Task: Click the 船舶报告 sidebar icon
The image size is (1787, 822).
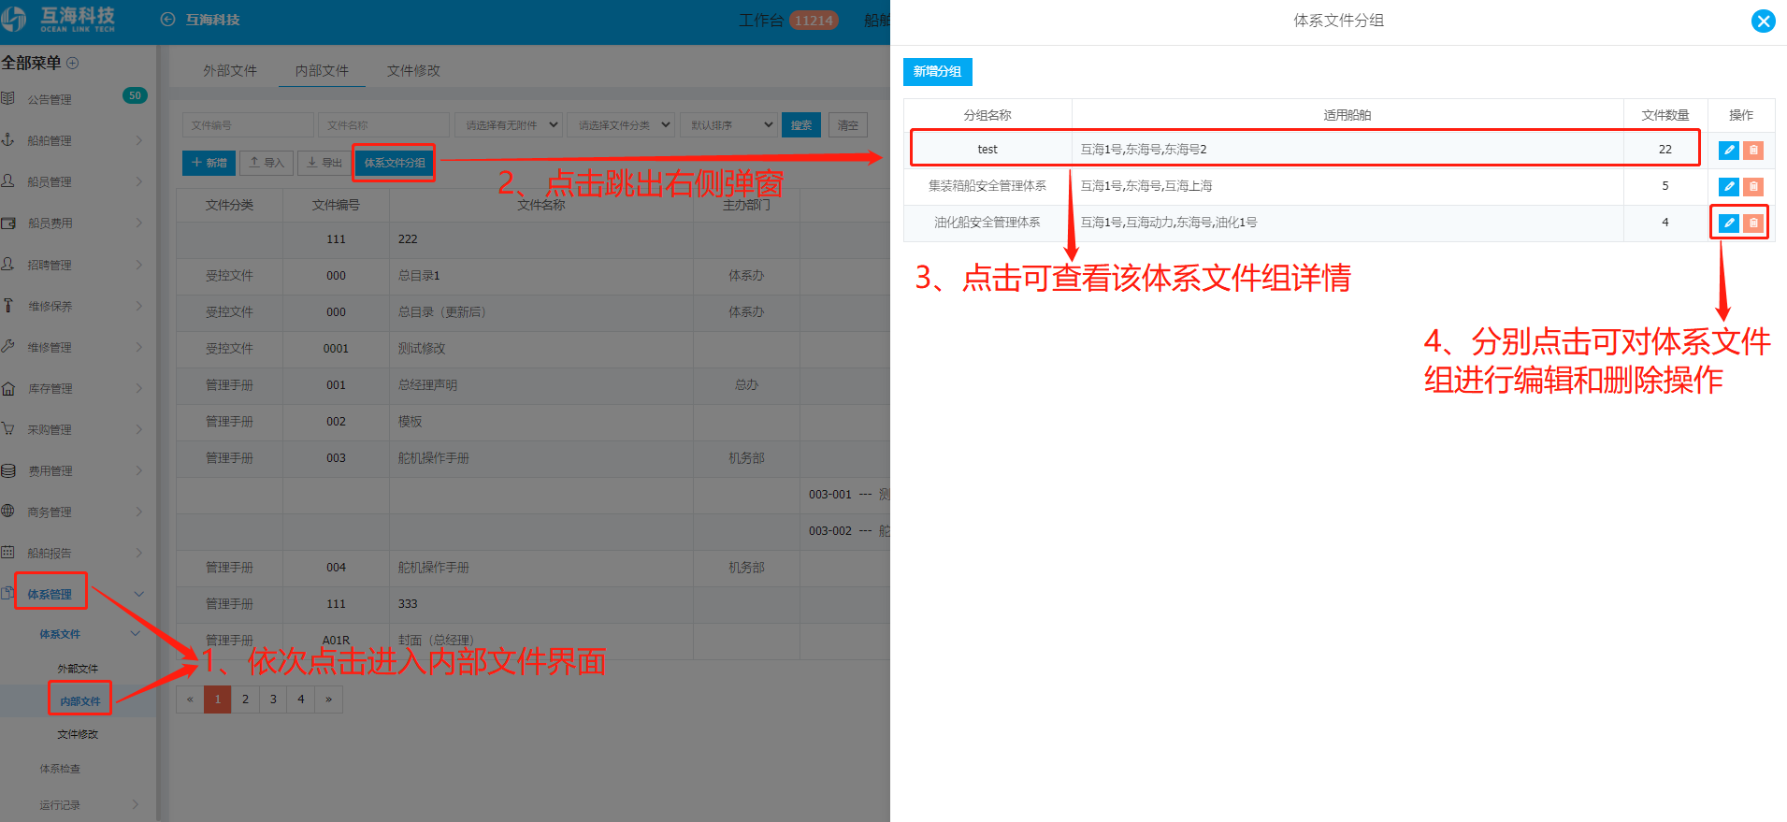Action: tap(7, 552)
